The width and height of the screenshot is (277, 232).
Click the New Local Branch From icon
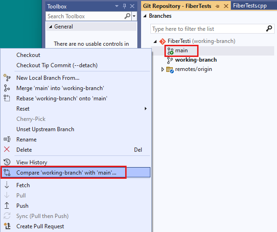7,77
